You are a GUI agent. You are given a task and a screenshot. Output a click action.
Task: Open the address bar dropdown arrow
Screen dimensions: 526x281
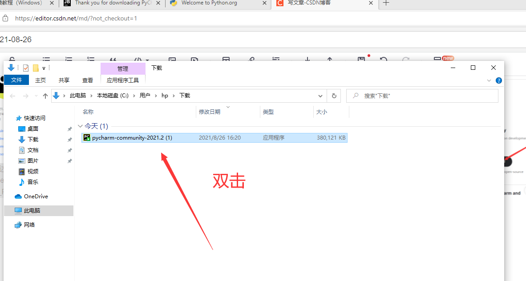point(320,96)
